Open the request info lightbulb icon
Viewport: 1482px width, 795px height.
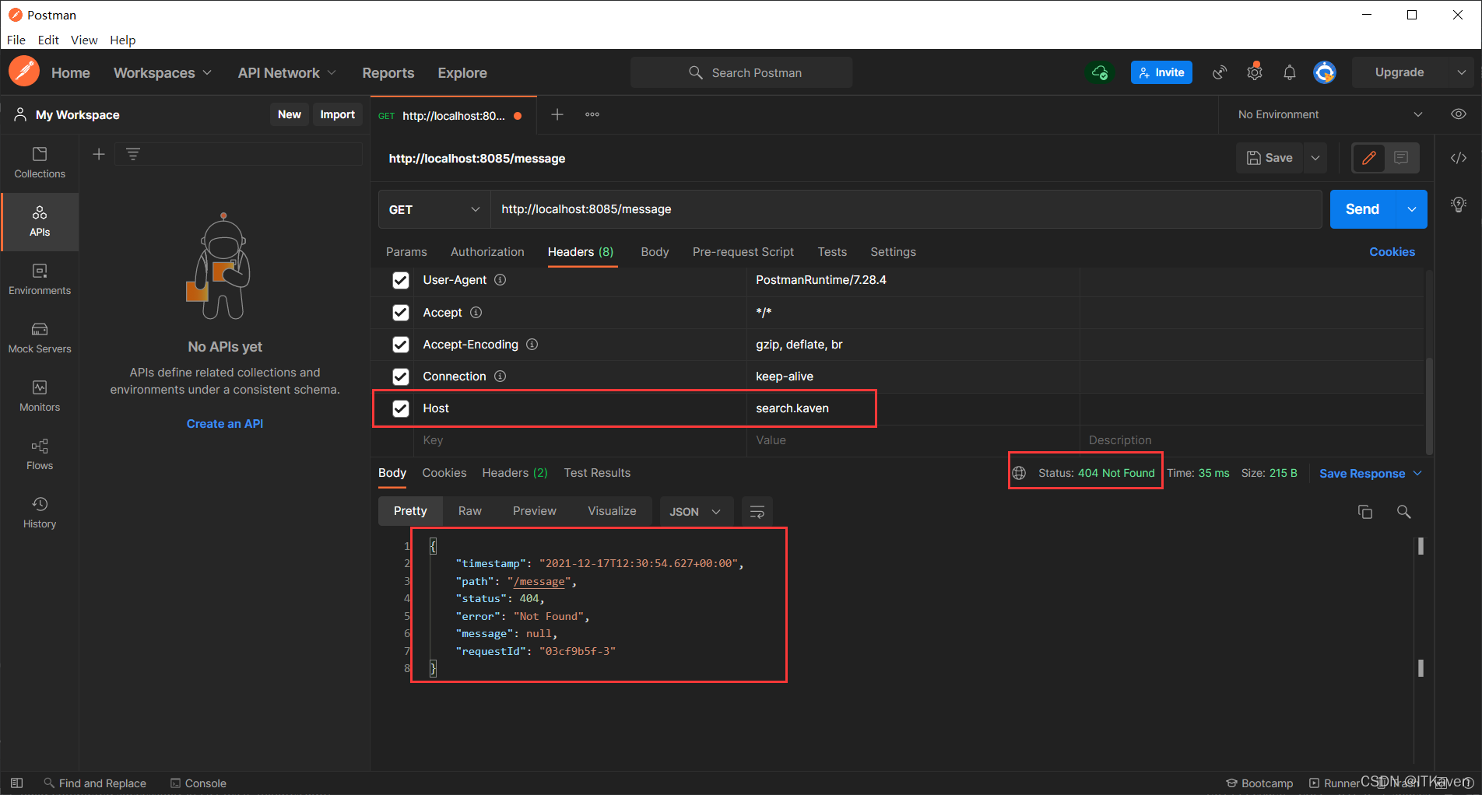(x=1459, y=205)
